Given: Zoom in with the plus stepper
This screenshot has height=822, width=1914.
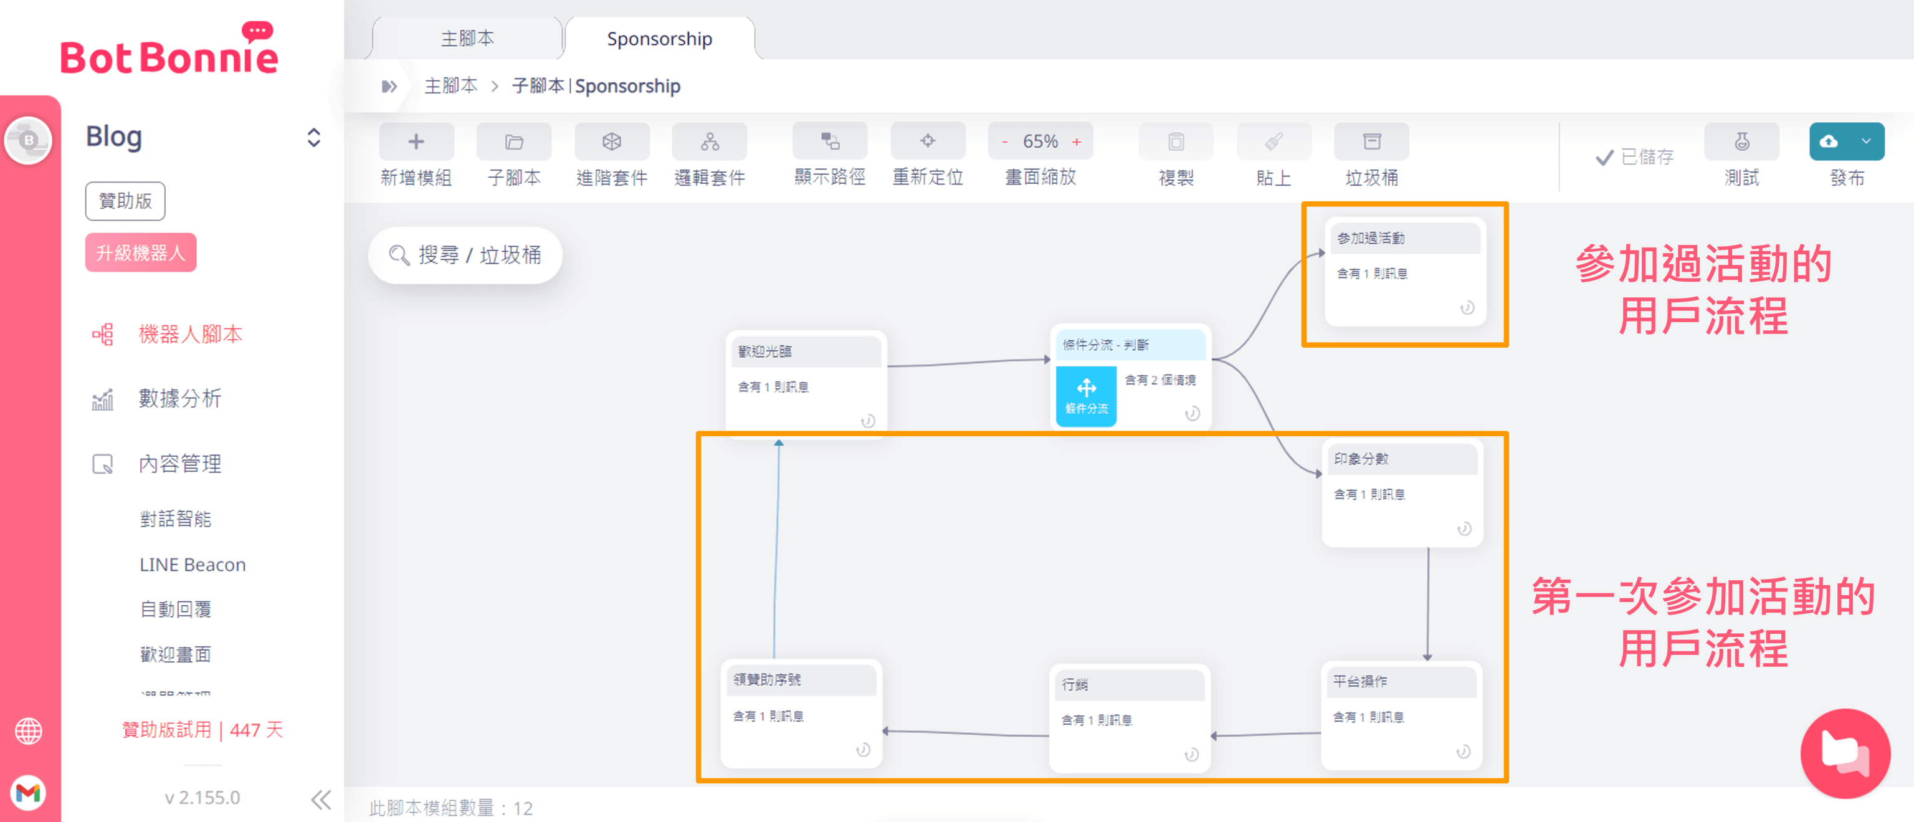Looking at the screenshot, I should (x=1076, y=142).
